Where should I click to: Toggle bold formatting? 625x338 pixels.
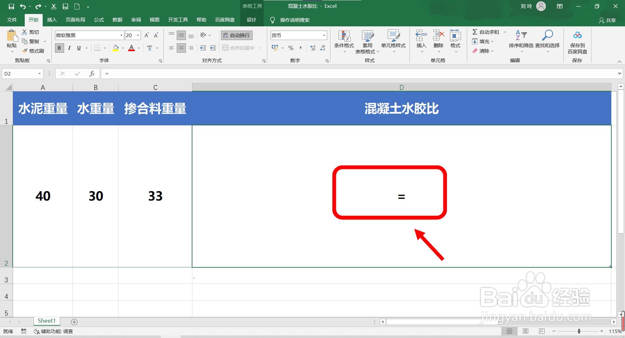(x=59, y=48)
